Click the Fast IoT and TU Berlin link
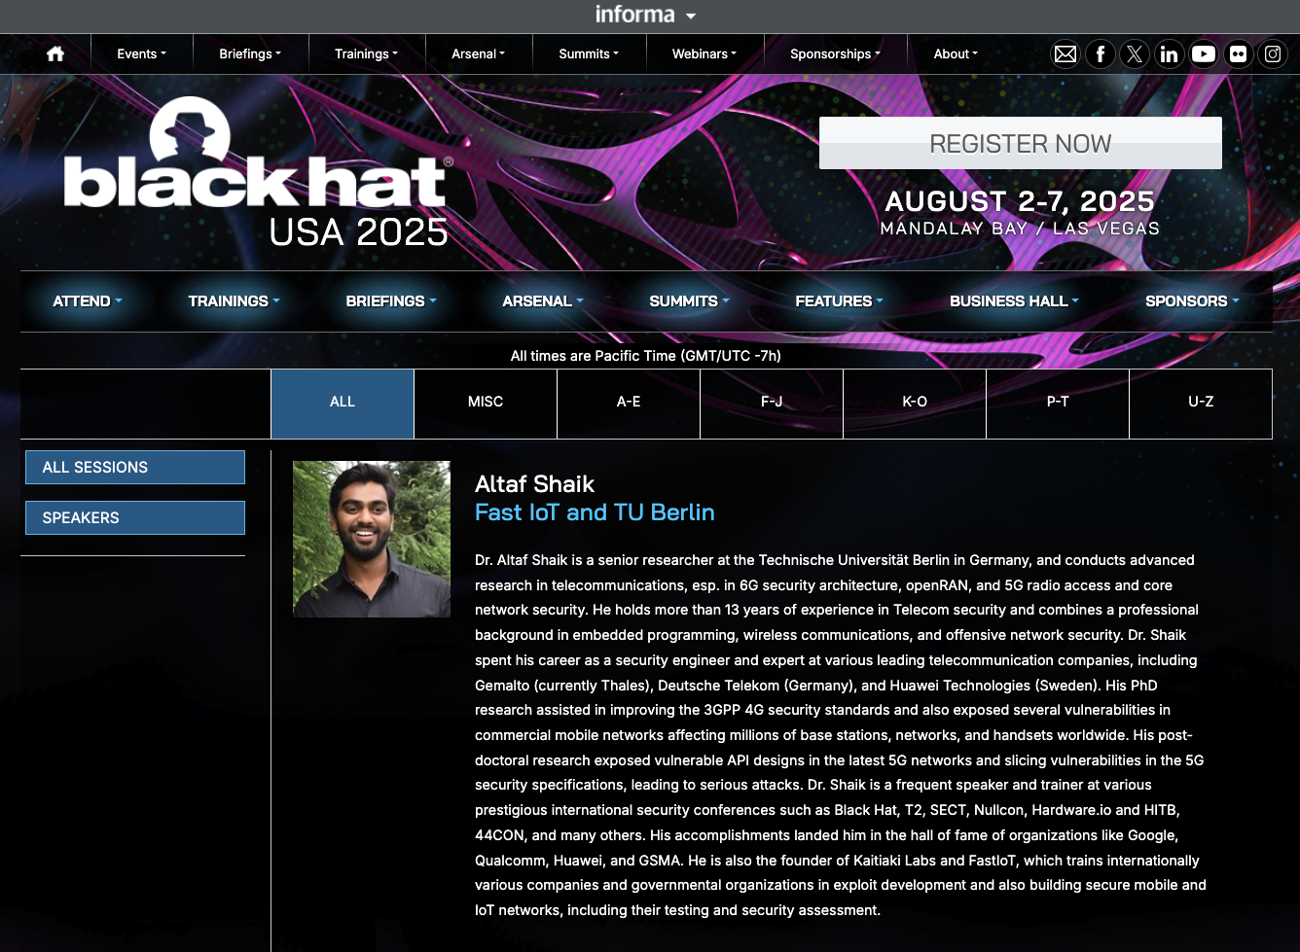Viewport: 1300px width, 952px height. point(595,512)
